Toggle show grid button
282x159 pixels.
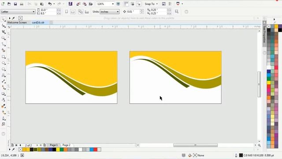133,4
